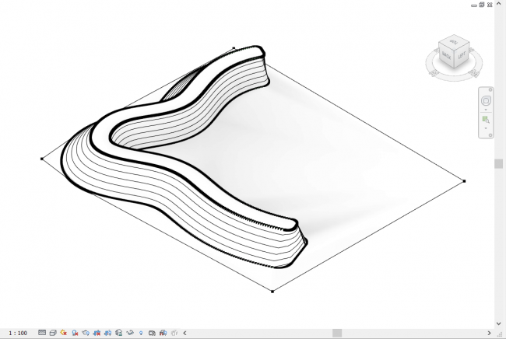Open the Full Navigation Wheel
Image resolution: width=506 pixels, height=339 pixels.
[487, 101]
